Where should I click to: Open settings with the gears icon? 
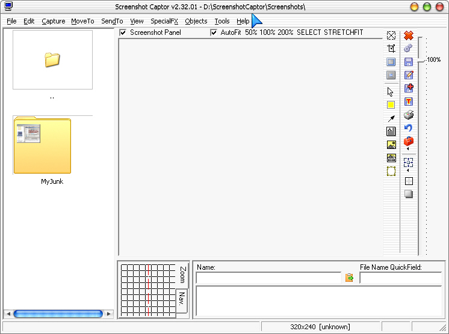[408, 48]
